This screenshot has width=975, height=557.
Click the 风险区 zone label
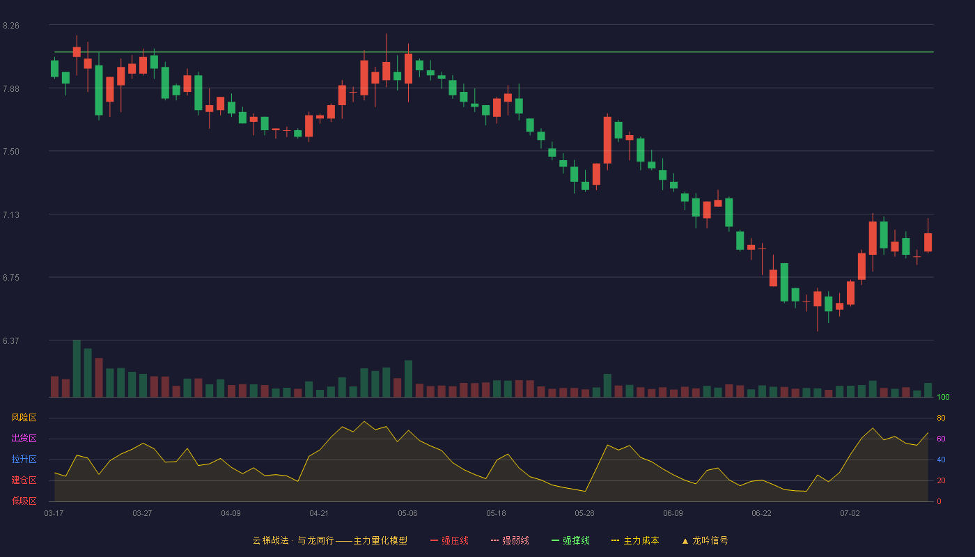point(24,418)
